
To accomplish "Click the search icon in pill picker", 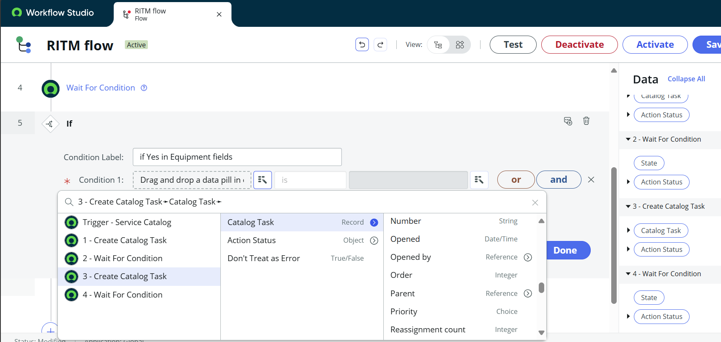I will coord(69,202).
